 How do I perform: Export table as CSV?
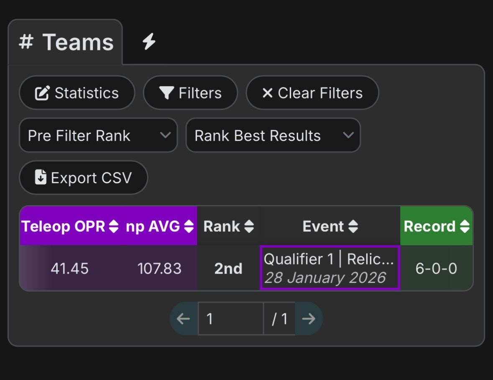(83, 177)
